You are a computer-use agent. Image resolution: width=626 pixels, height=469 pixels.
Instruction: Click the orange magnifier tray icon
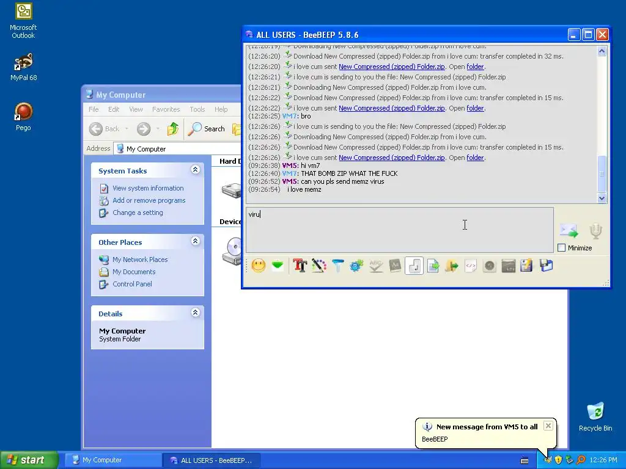tap(581, 460)
